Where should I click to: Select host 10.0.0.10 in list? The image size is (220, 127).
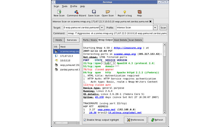tap(66, 61)
